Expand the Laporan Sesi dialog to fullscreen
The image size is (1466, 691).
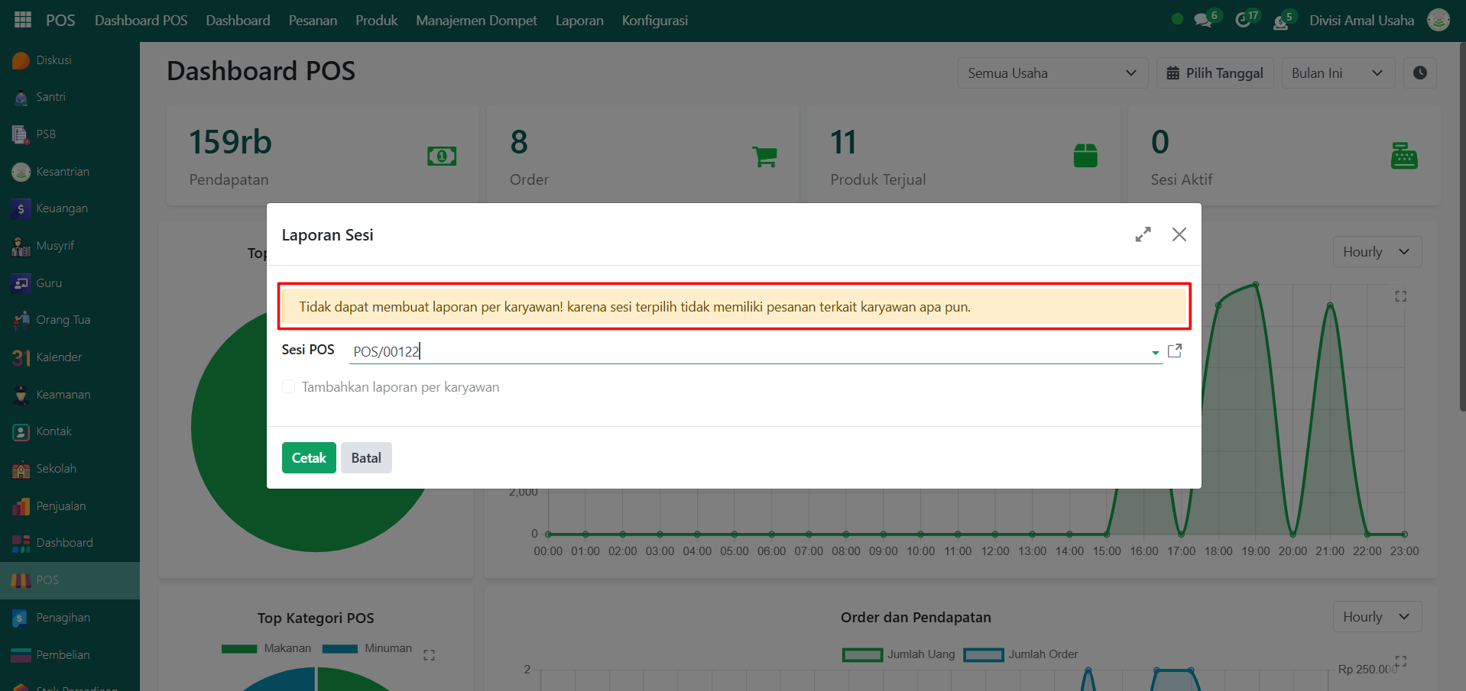[x=1143, y=234]
